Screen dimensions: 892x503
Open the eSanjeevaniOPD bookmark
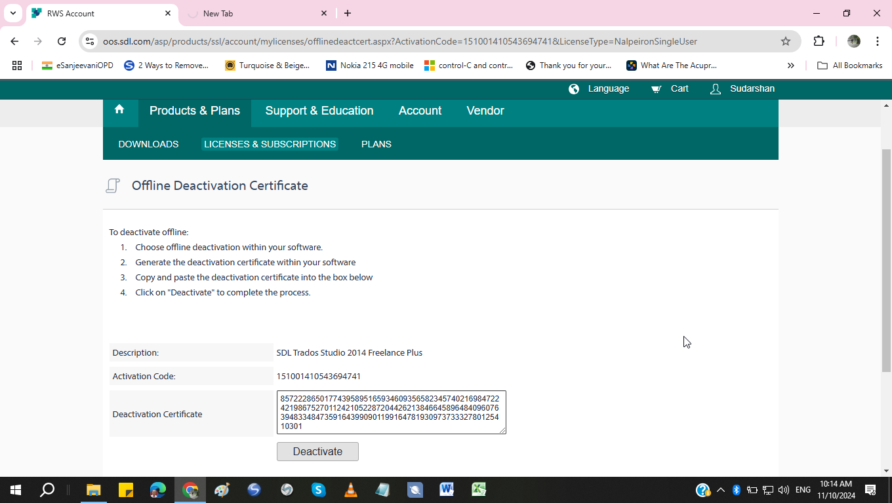tap(77, 65)
